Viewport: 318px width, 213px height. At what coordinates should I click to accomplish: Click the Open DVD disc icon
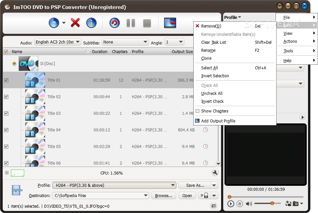(x=54, y=23)
